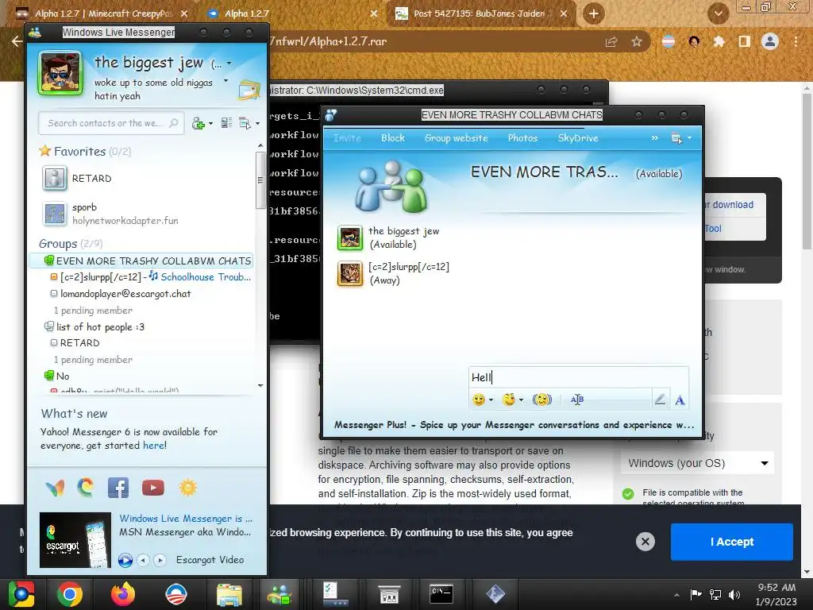Open the 'Windows Live Messenger is ...' link
The image size is (813, 610).
186,518
